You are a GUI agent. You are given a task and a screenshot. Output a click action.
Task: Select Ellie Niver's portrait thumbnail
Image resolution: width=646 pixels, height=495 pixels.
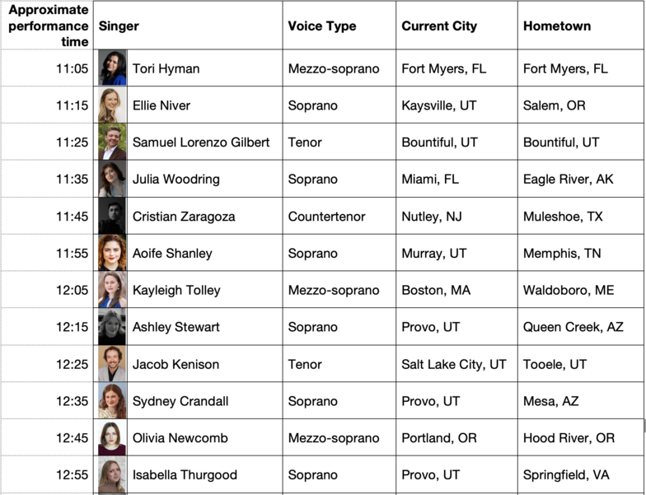point(112,105)
